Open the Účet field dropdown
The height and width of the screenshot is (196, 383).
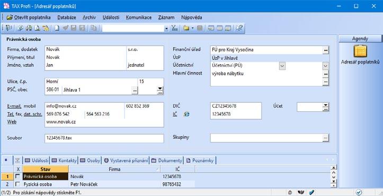[x=326, y=105]
